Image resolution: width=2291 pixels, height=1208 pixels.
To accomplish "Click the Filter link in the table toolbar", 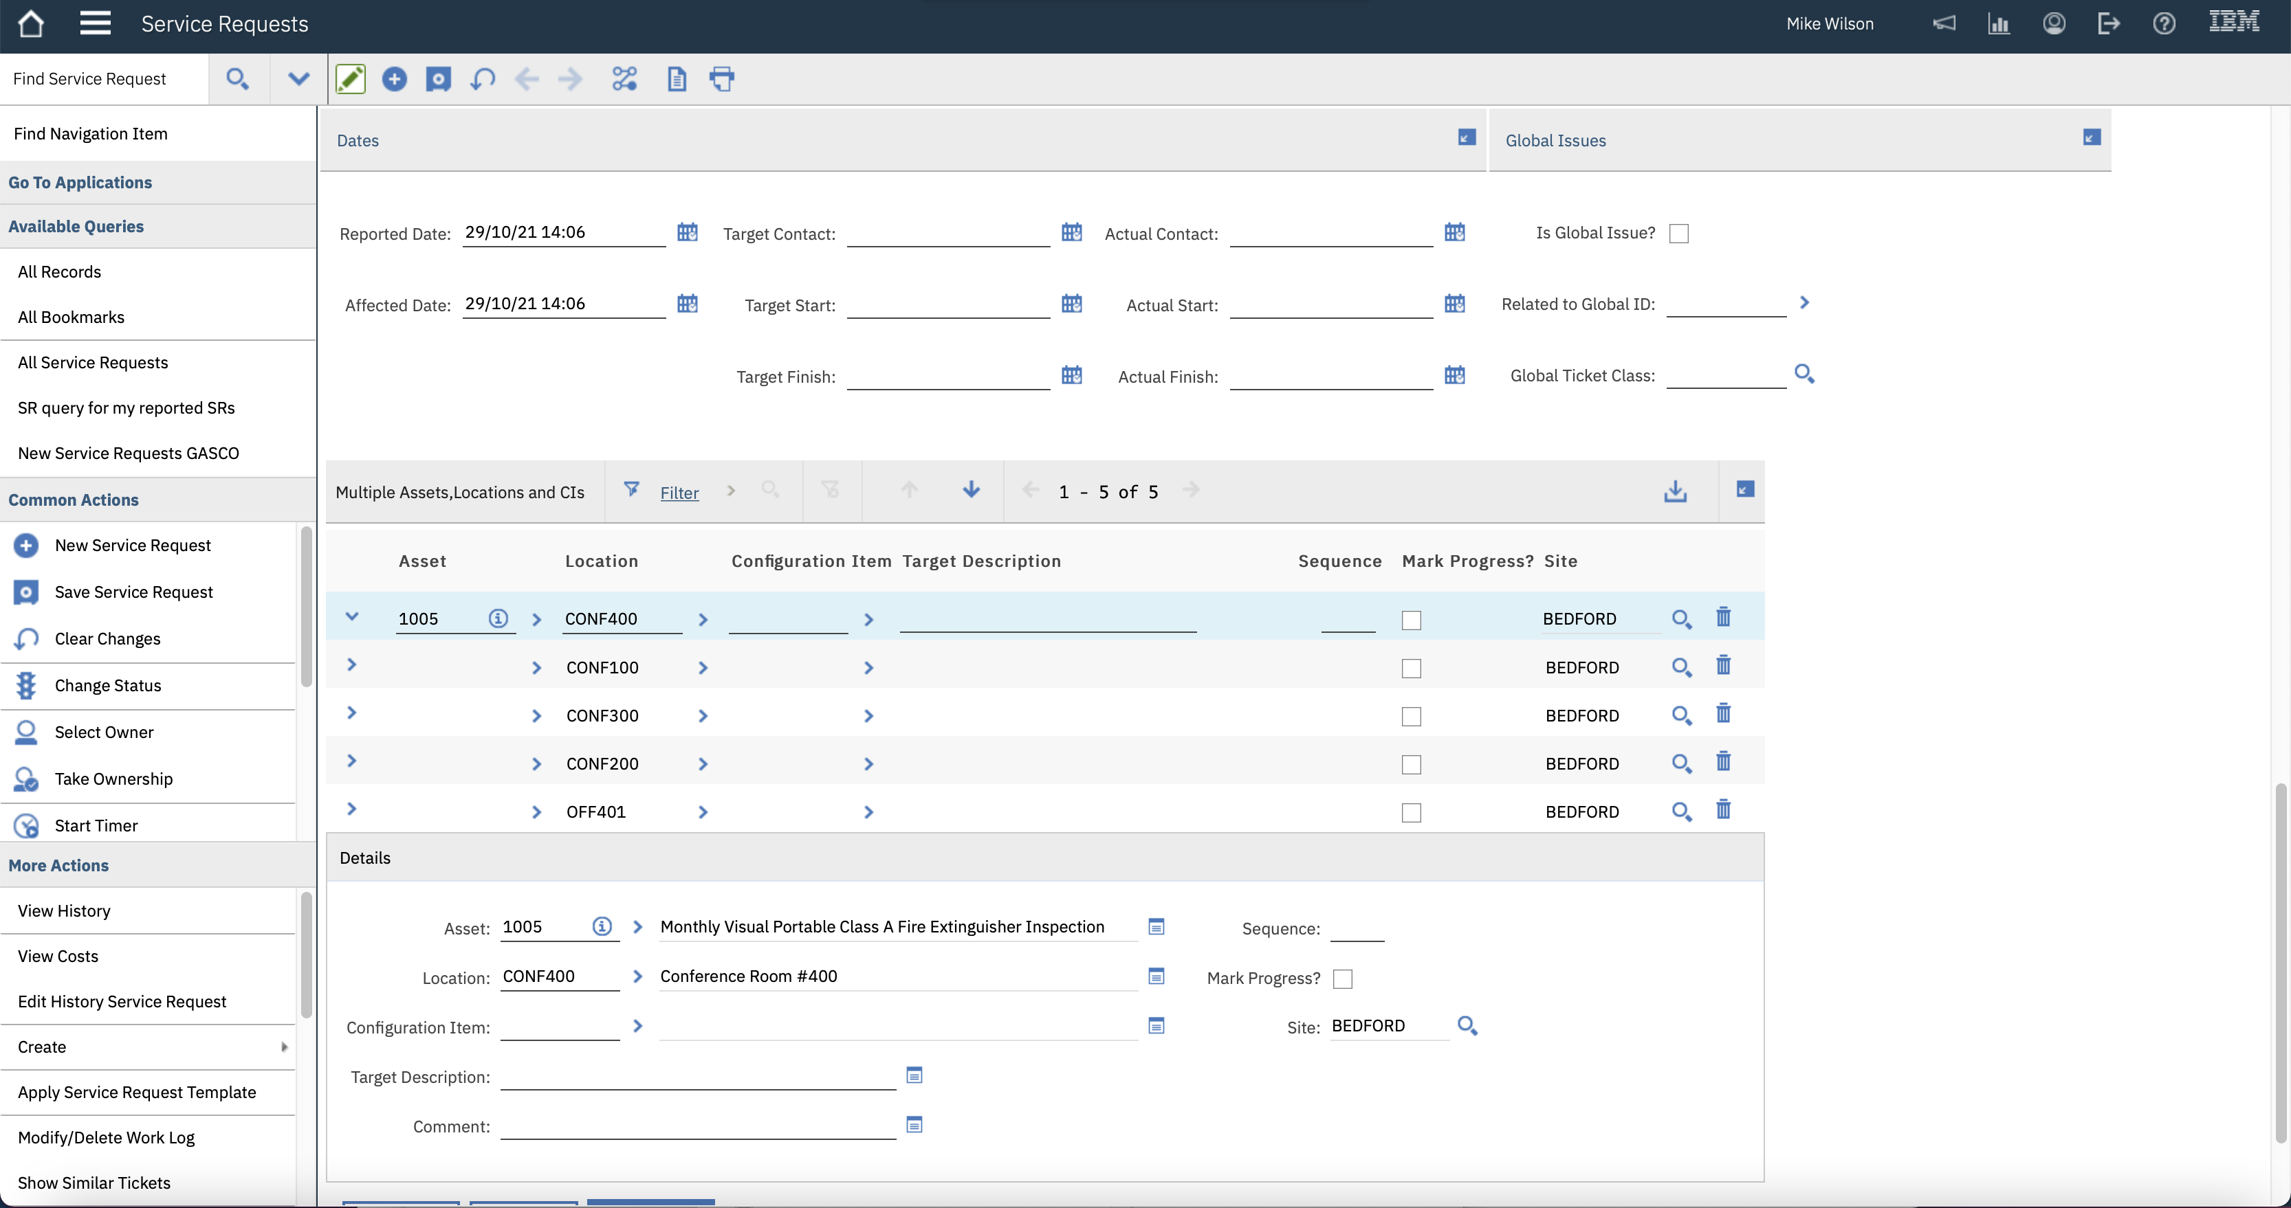I will pyautogui.click(x=679, y=493).
